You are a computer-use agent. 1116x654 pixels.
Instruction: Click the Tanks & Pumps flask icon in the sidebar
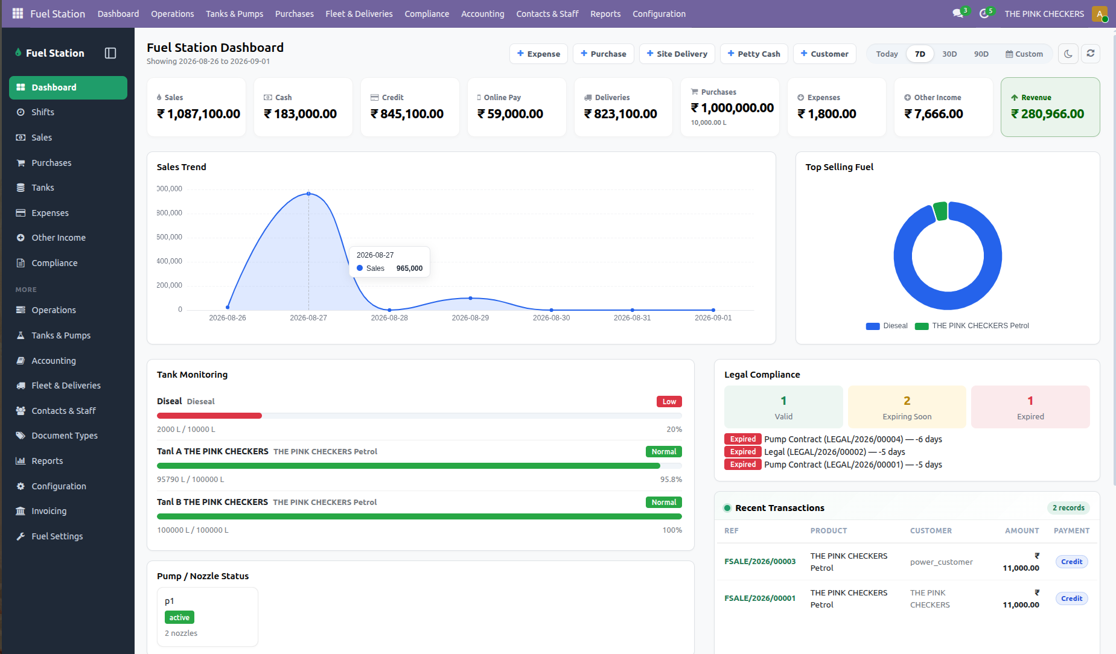tap(21, 335)
